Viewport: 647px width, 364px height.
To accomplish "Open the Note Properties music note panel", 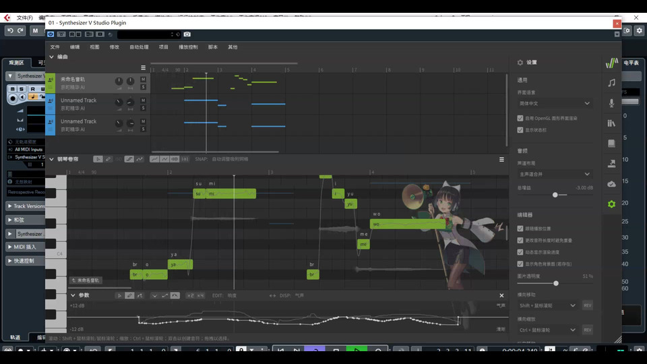I will click(x=611, y=82).
